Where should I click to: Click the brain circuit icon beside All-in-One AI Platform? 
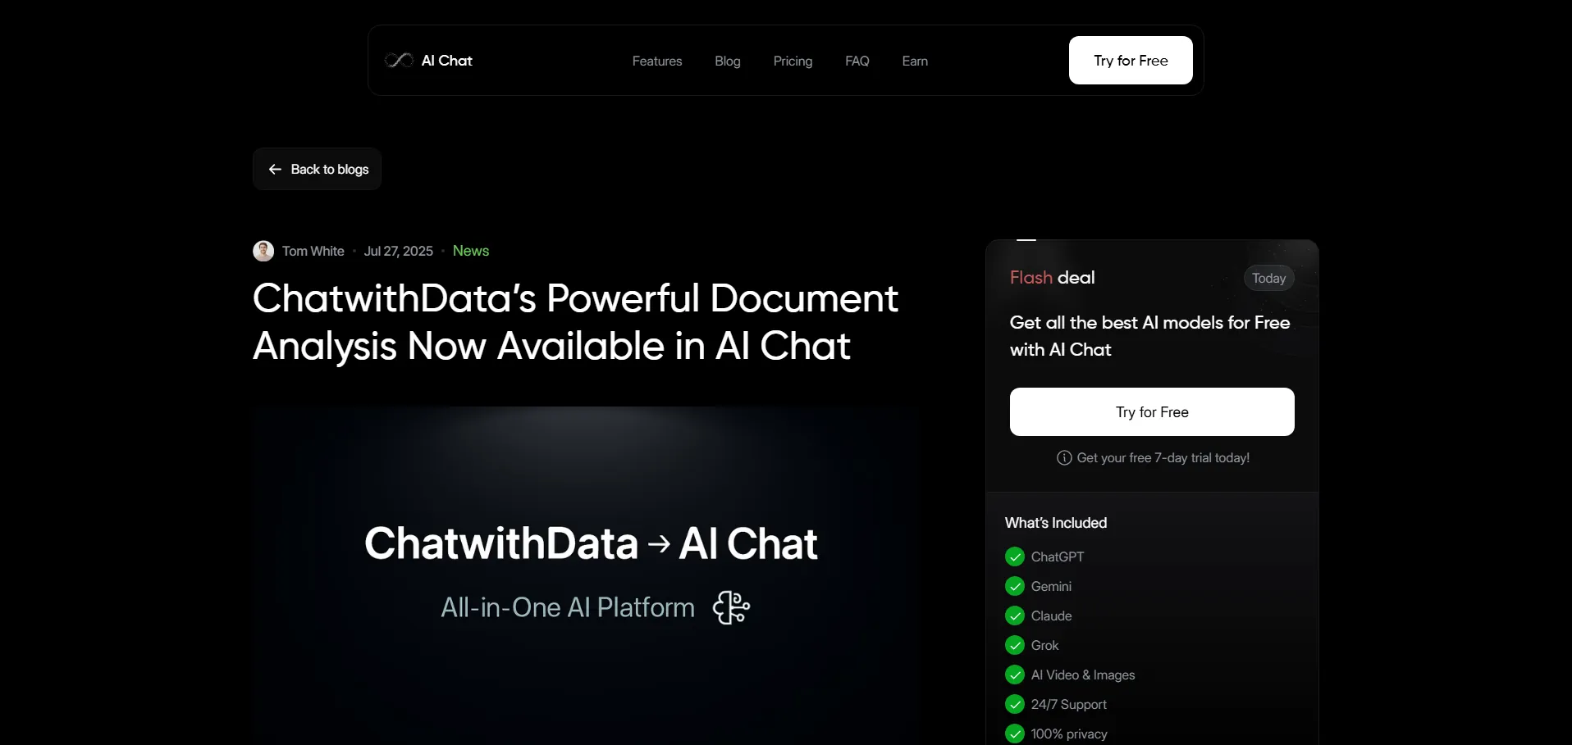point(731,607)
